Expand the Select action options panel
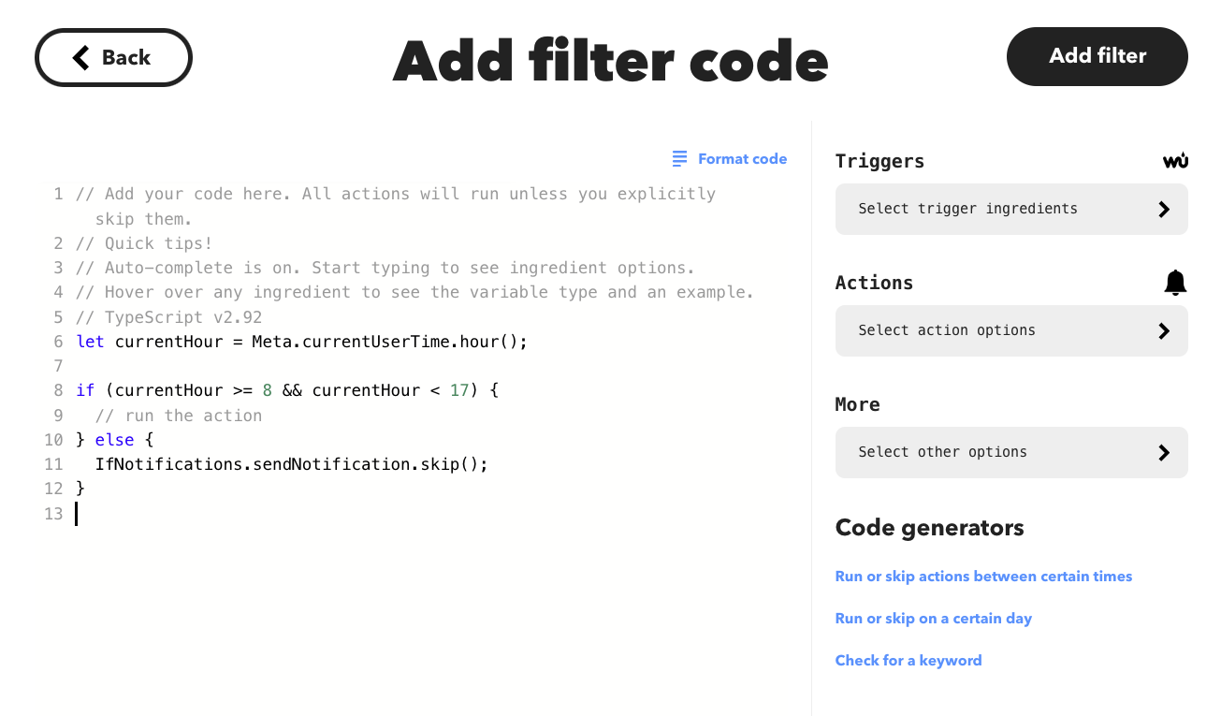The image size is (1221, 716). tap(1011, 330)
